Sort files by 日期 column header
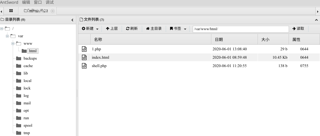The image size is (320, 136). coord(234,39)
